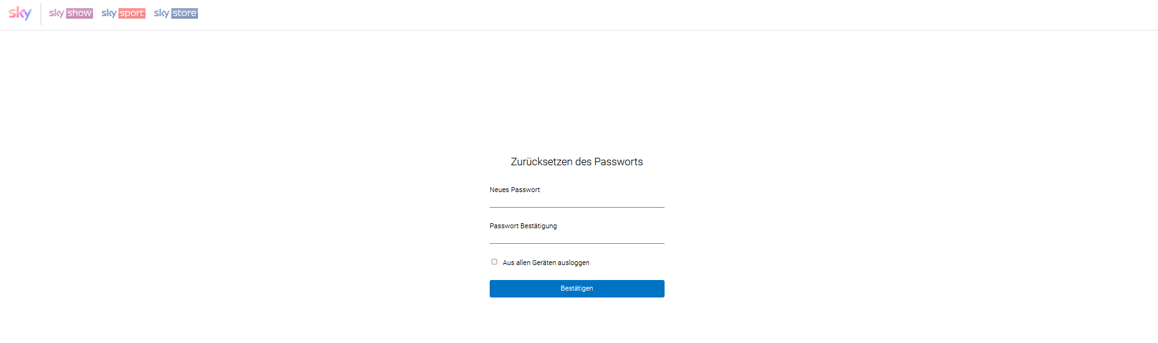The image size is (1158, 343).
Task: Go to sky show via header logo
Action: click(x=71, y=13)
